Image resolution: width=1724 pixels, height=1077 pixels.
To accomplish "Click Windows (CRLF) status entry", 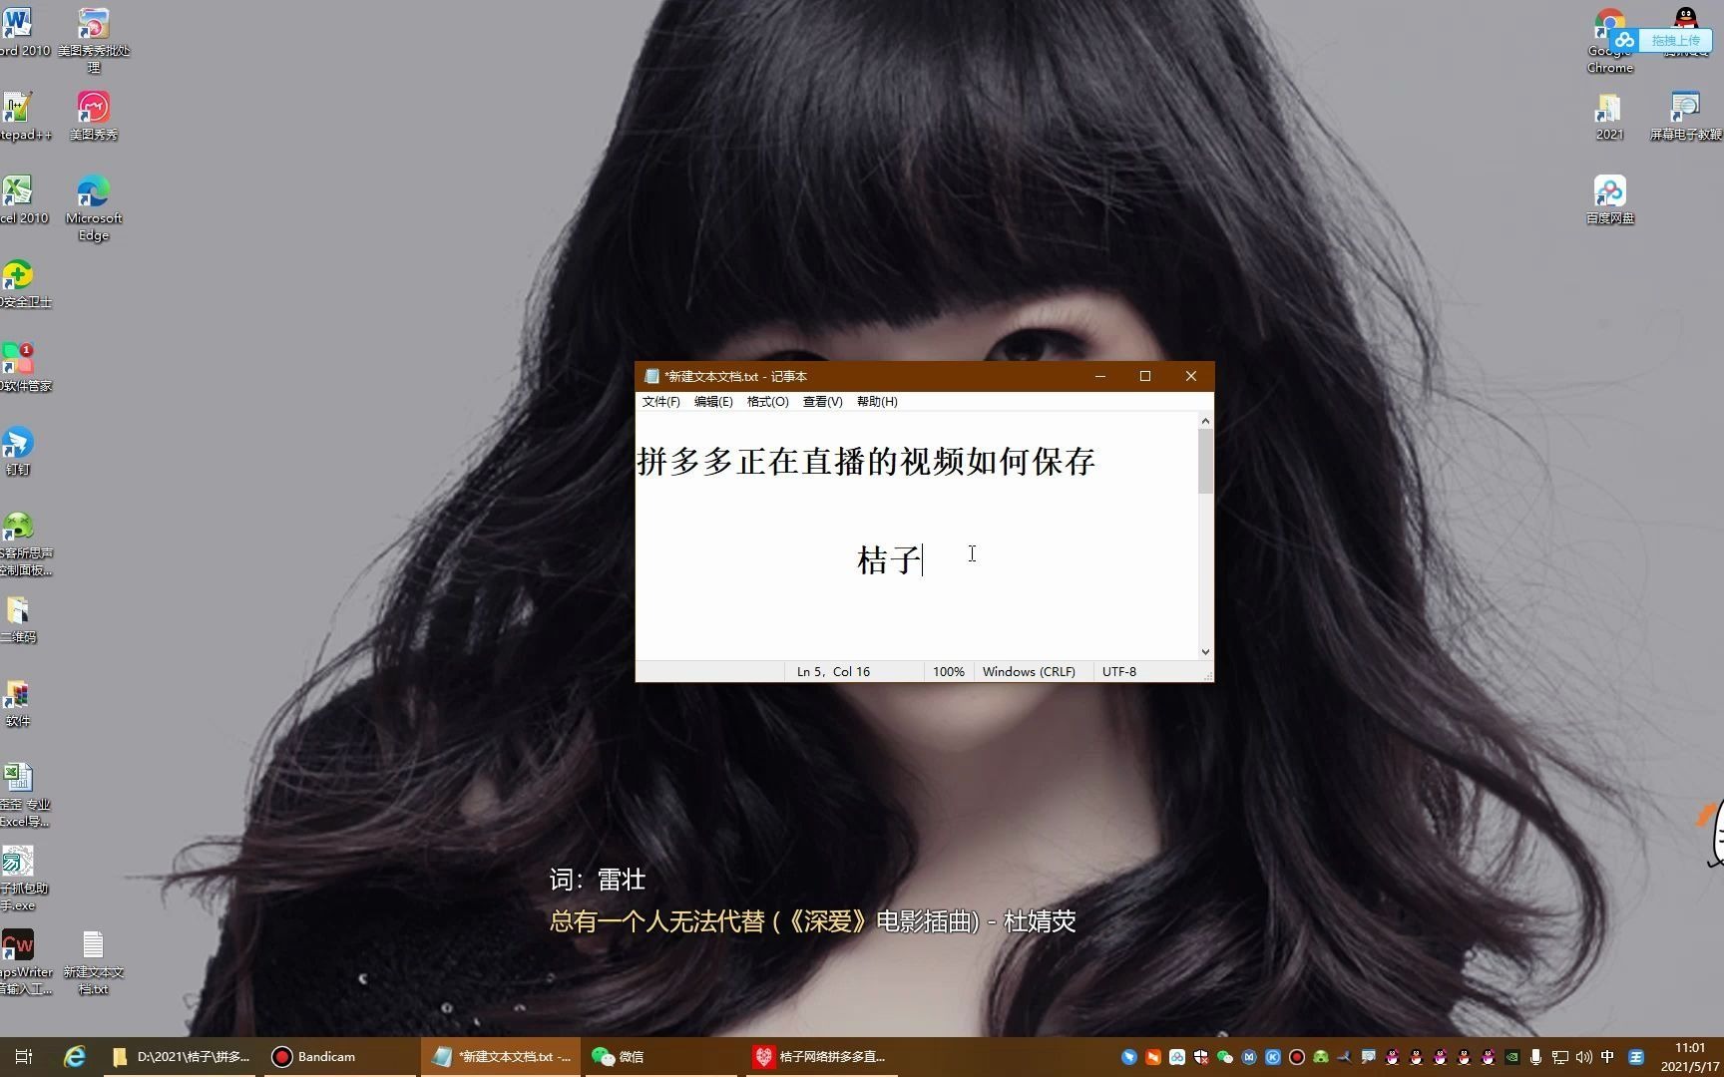I will coord(1029,672).
